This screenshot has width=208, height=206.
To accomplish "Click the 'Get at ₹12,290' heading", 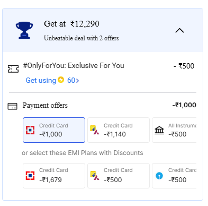I will coord(71,24).
